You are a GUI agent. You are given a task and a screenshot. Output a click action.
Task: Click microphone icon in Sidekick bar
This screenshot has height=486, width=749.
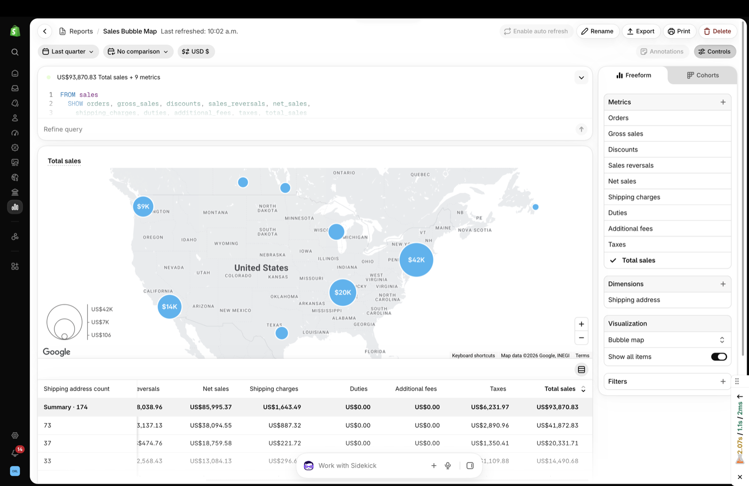coord(448,466)
